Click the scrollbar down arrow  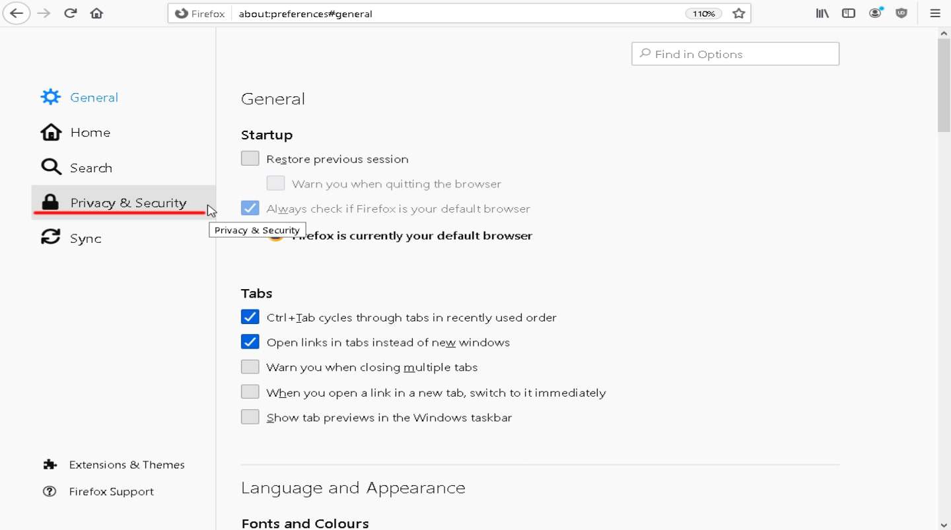point(944,524)
